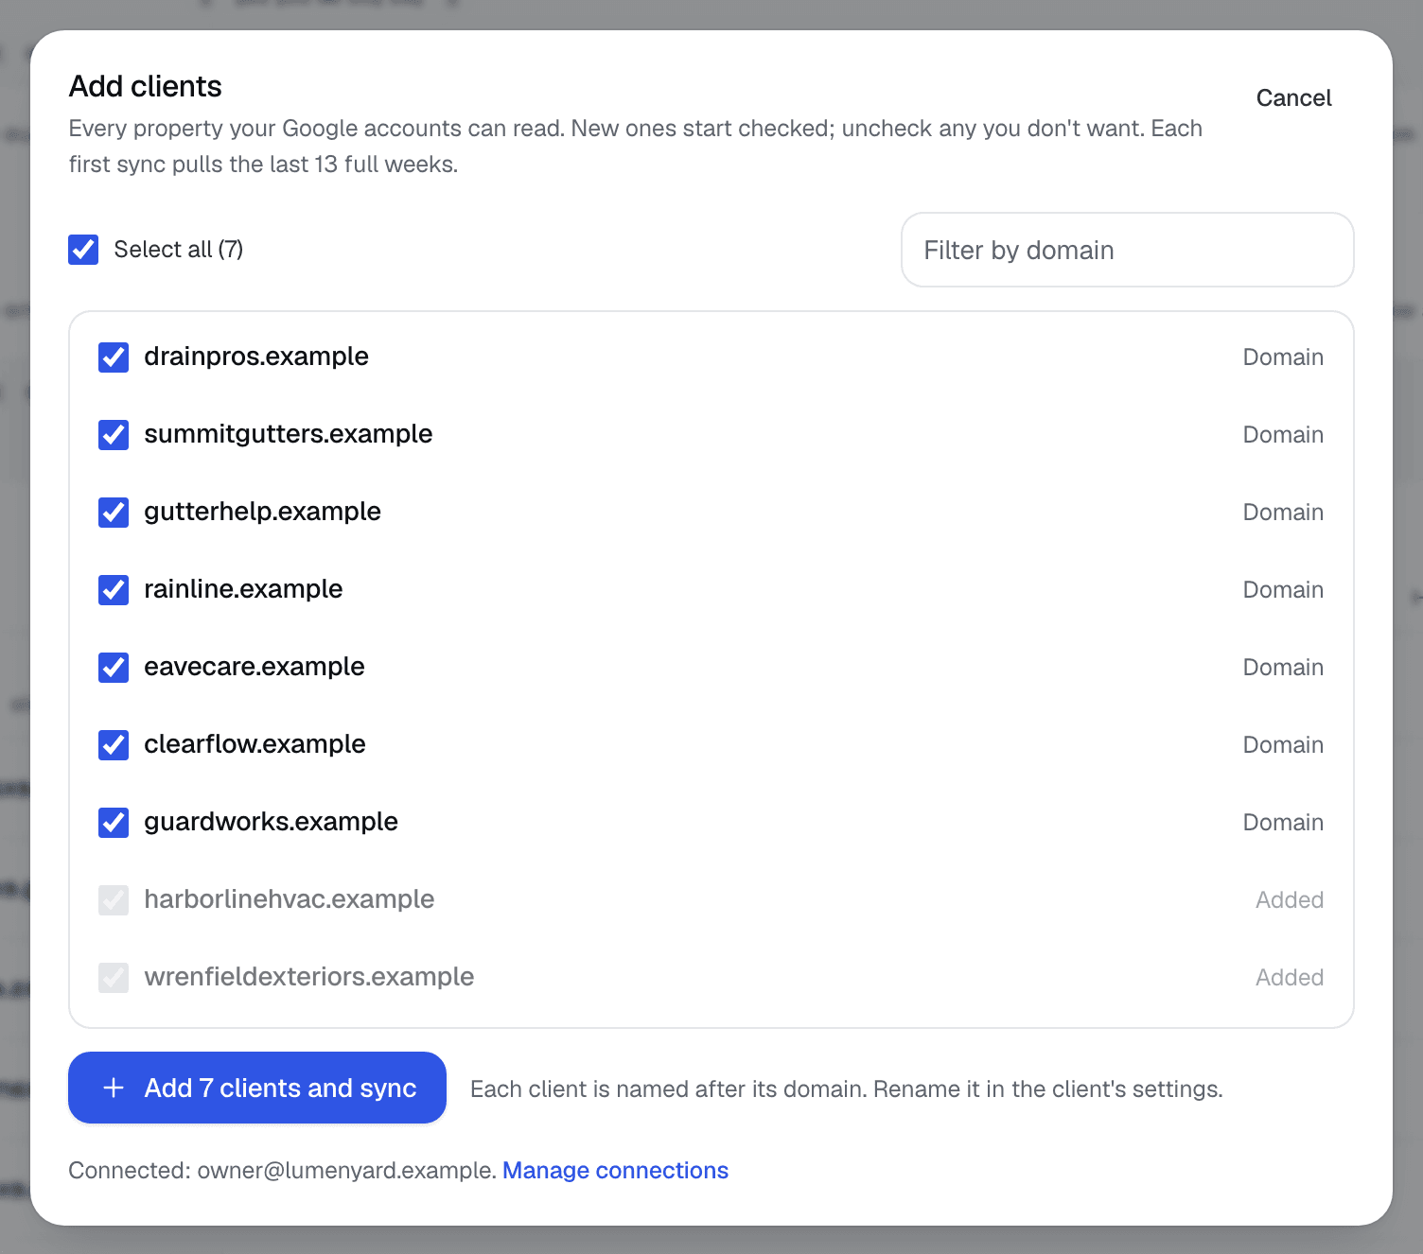The width and height of the screenshot is (1423, 1254).
Task: Click the harborlinehvac.example row text
Action: coord(290,899)
